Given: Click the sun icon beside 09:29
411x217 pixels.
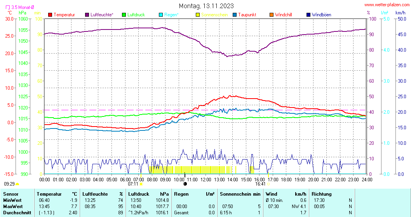Looking at the screenshot, I should coord(17,184).
